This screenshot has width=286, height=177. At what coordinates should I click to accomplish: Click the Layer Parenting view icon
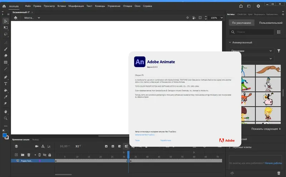[43, 146]
